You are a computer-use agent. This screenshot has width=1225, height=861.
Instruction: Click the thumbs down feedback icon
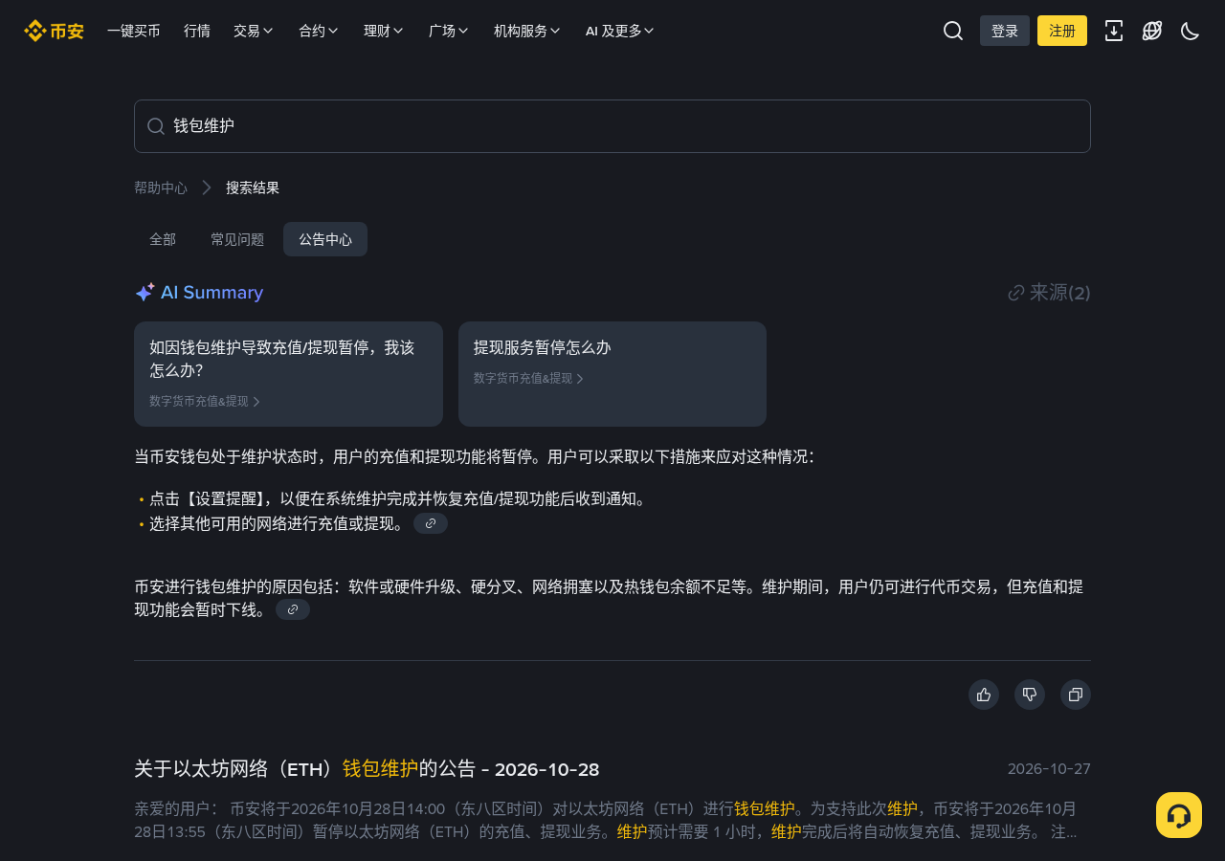point(1030,695)
